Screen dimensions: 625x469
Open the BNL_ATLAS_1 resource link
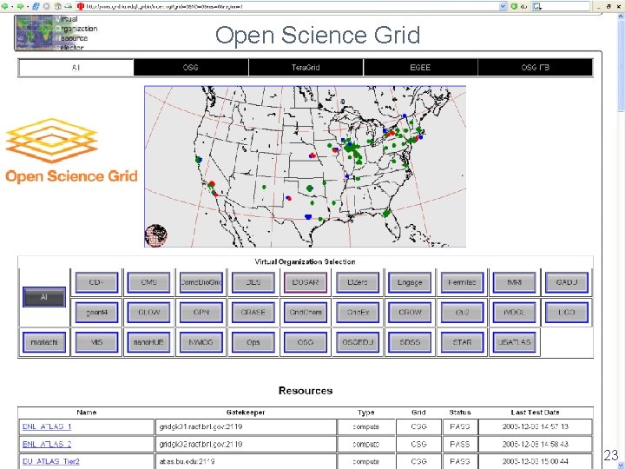pos(47,426)
